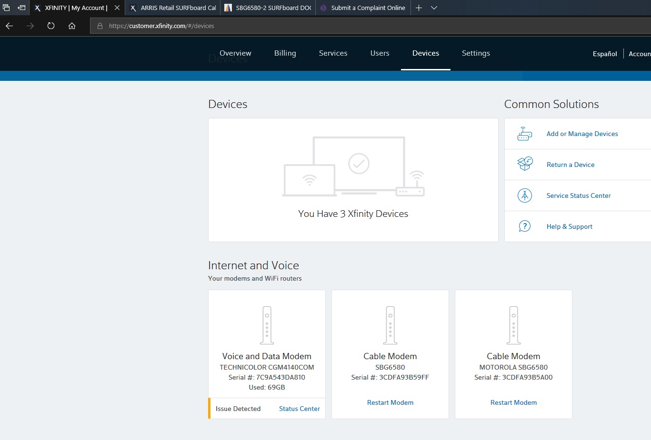The height and width of the screenshot is (440, 651).
Task: Go to browser home page
Action: [x=72, y=26]
